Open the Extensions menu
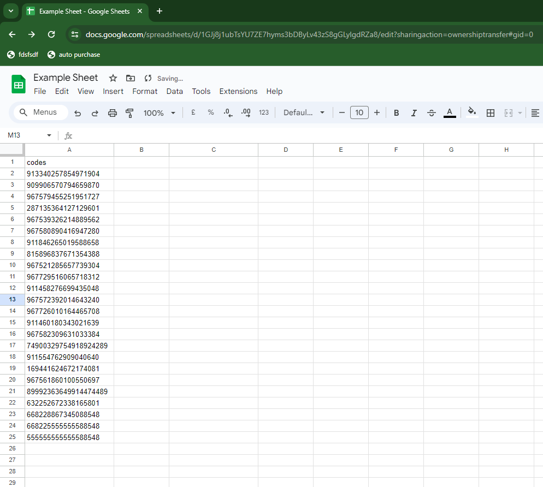 click(238, 91)
